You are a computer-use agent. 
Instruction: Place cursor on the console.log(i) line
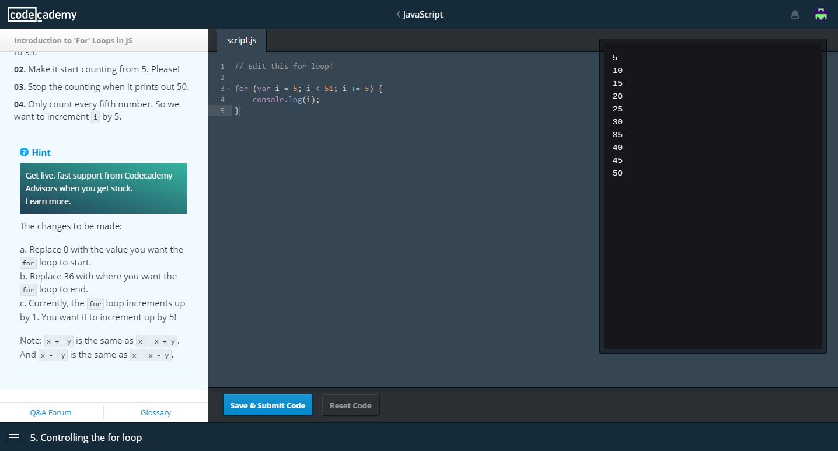click(x=285, y=99)
